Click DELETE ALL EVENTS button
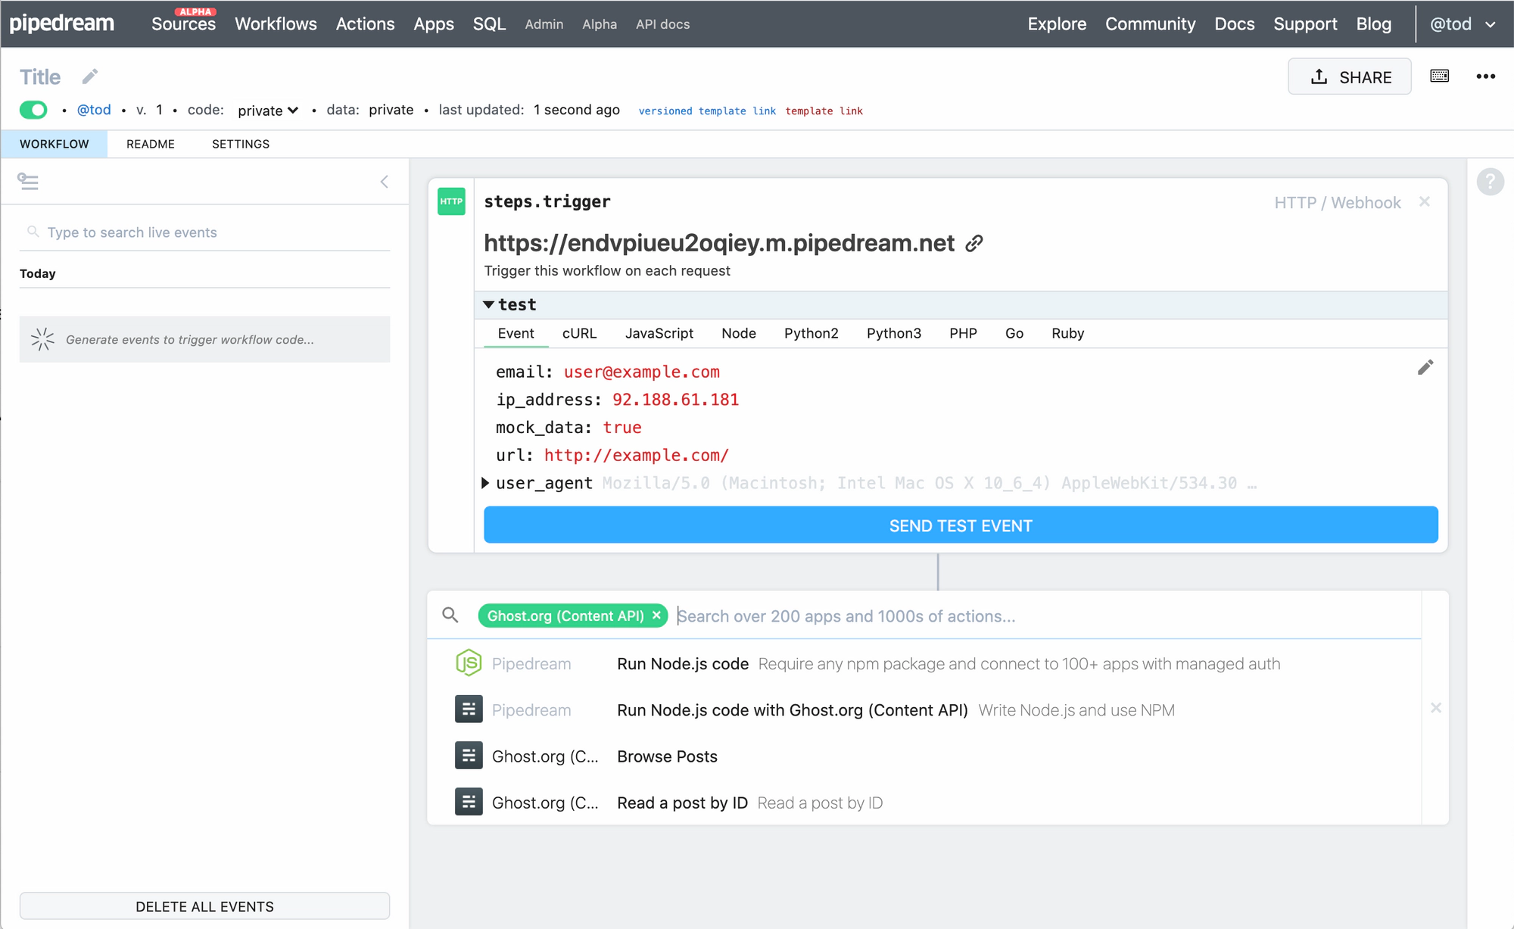 (x=204, y=906)
